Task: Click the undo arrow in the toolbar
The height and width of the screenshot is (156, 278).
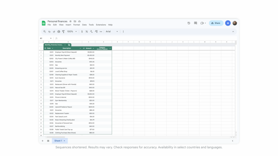Action: (49, 31)
